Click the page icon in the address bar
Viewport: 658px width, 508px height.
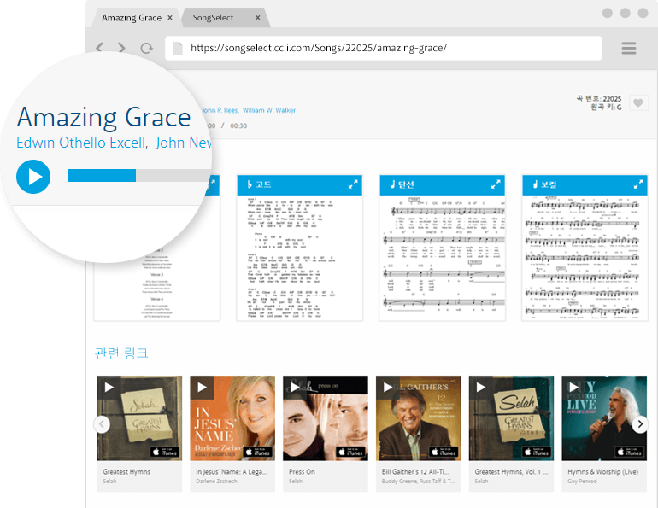coord(178,48)
